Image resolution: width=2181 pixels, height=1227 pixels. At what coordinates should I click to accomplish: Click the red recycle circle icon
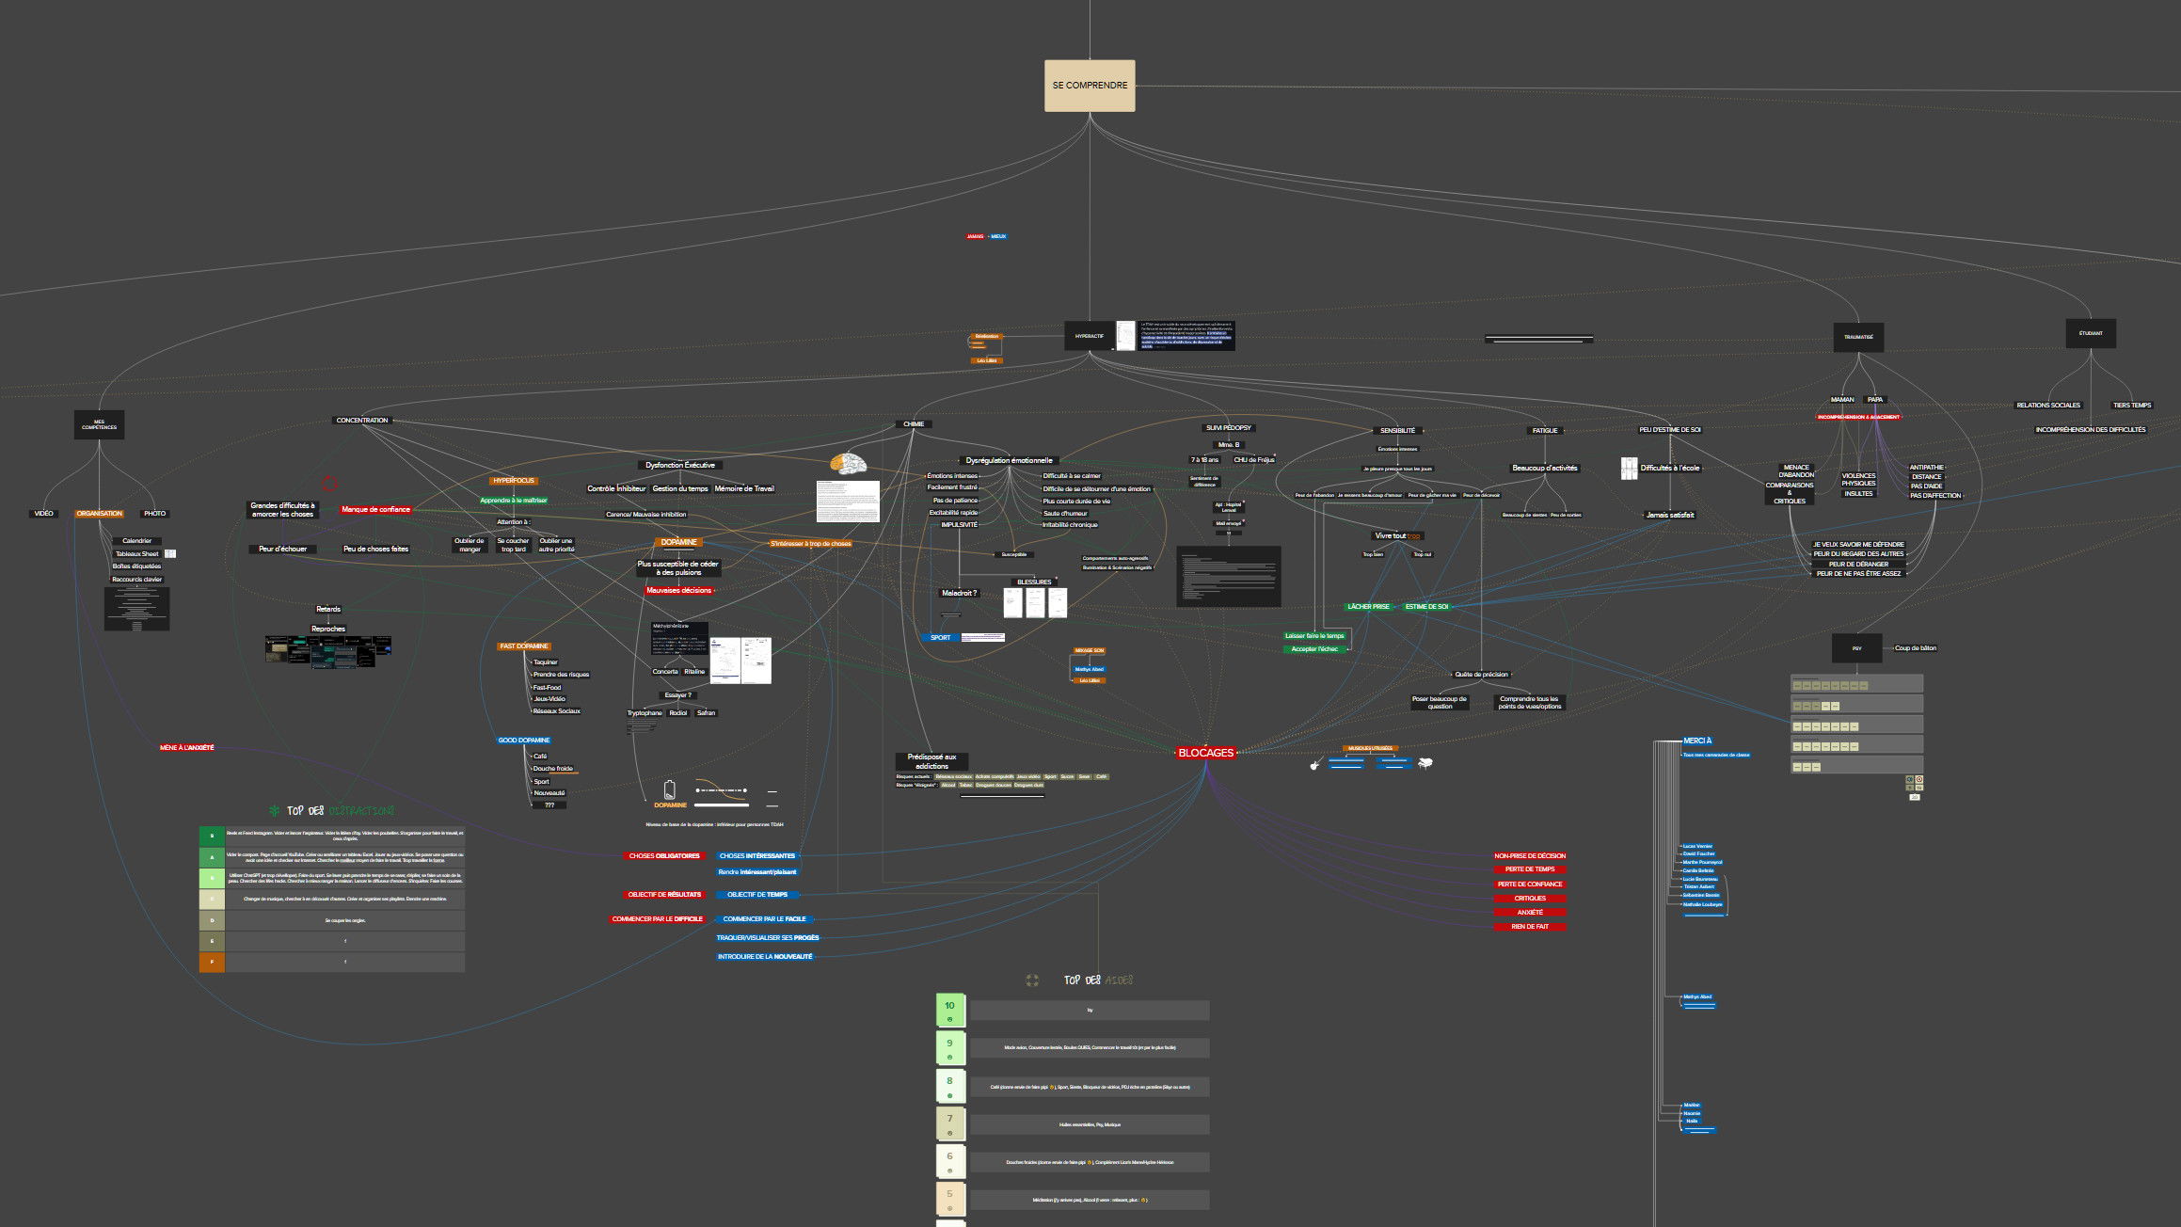click(x=329, y=484)
